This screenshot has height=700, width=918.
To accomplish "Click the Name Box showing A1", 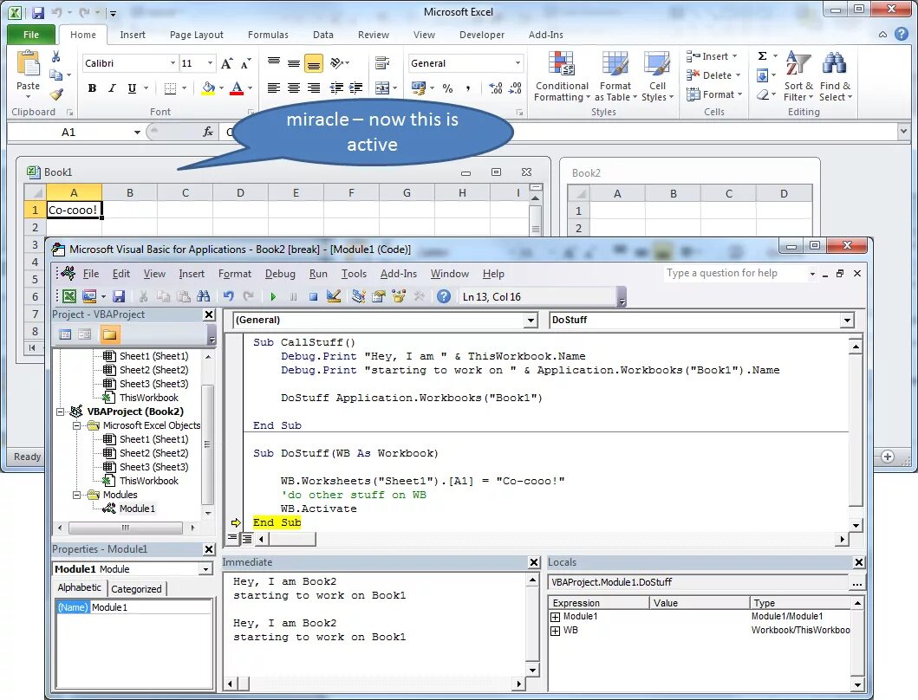I will [x=69, y=133].
